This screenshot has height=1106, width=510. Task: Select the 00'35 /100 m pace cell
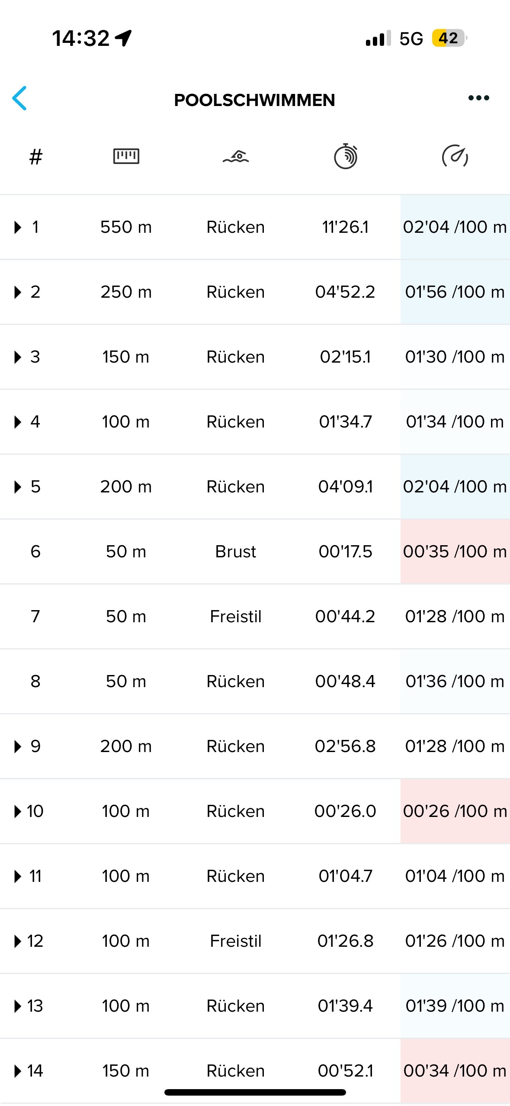(455, 552)
